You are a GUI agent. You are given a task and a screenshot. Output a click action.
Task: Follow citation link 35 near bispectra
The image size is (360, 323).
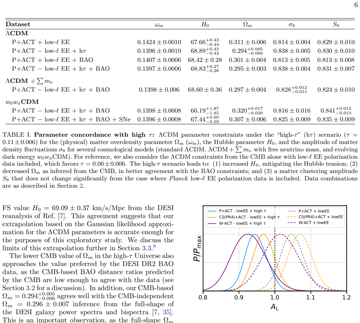166,312
